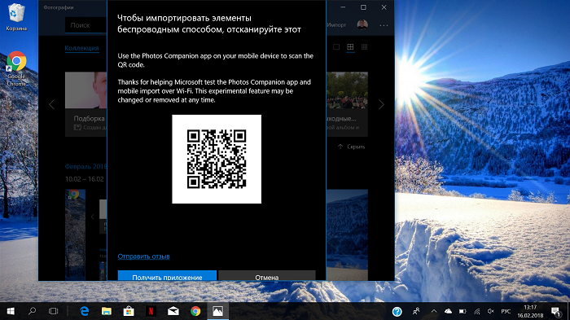This screenshot has width=570, height=320.
Task: Launch Microsoft Store from the taskbar
Action: pos(129,311)
